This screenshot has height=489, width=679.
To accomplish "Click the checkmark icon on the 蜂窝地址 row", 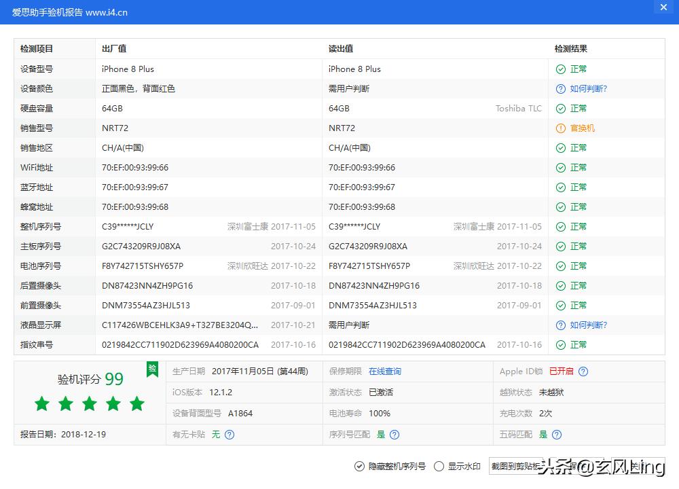I will point(560,206).
